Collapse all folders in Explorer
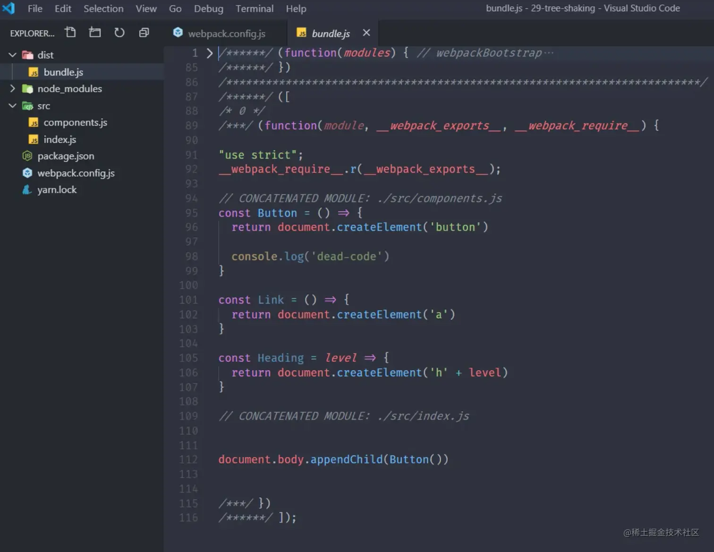This screenshot has height=552, width=714. coord(144,32)
